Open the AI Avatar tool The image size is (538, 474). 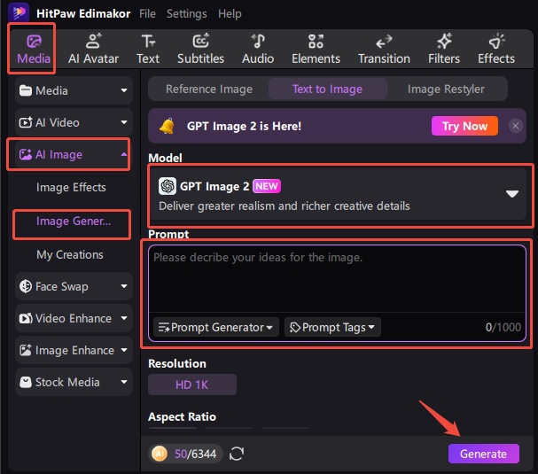pos(93,50)
